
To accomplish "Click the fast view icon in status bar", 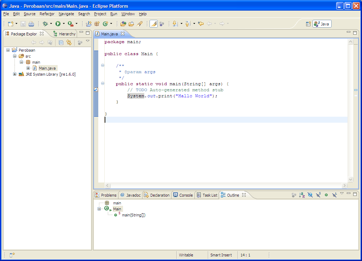I will [12, 255].
